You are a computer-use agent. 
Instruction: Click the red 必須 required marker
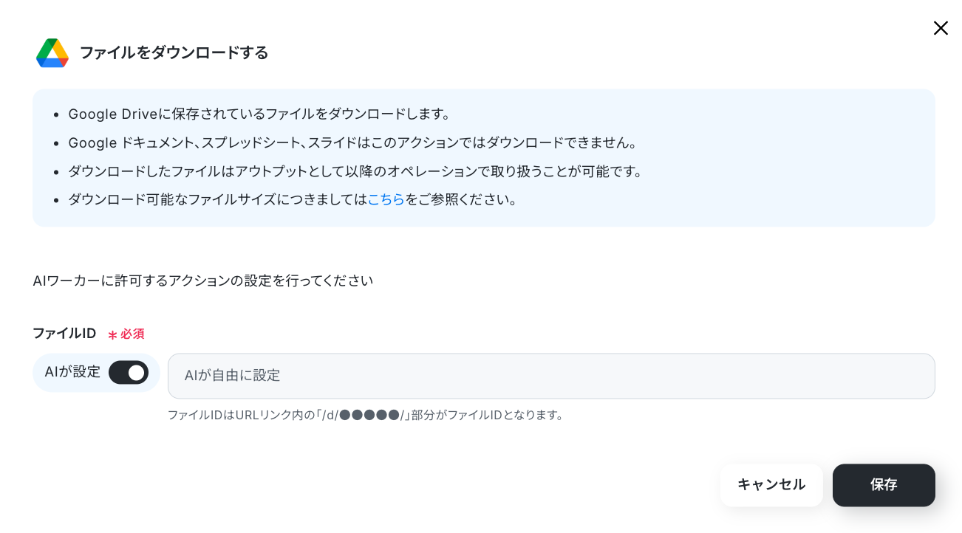[132, 334]
